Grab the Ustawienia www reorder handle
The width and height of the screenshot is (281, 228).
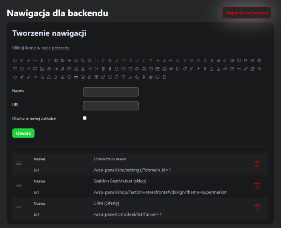click(19, 163)
